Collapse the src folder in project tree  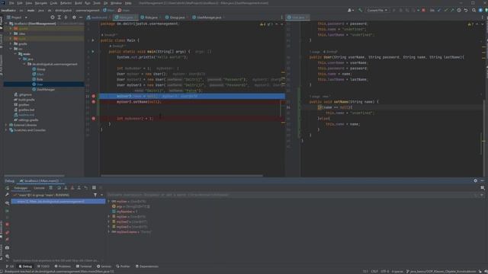click(x=11, y=49)
